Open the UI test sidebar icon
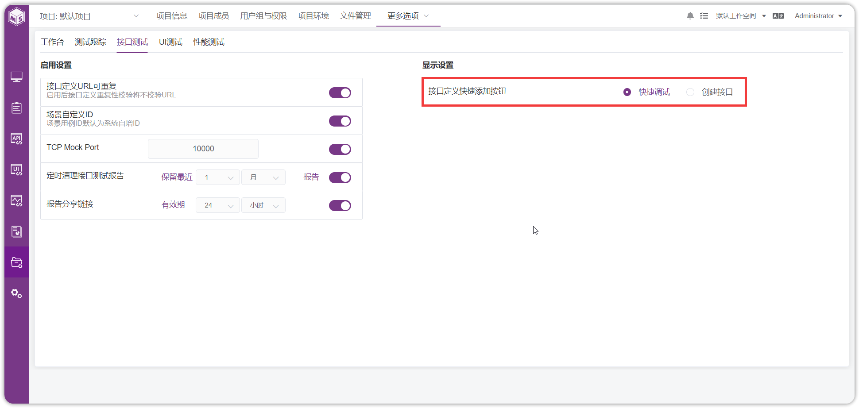 pos(16,169)
